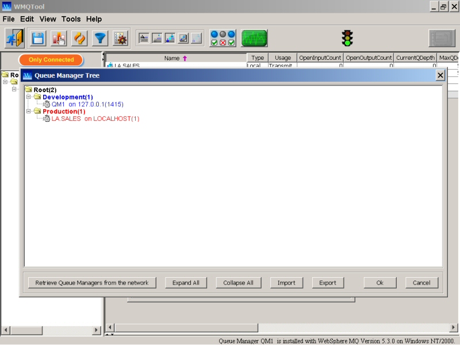Image resolution: width=460 pixels, height=345 pixels.
Task: Click the Export button
Action: click(328, 283)
